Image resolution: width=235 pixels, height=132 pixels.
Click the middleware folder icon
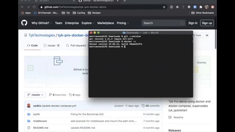(29, 121)
